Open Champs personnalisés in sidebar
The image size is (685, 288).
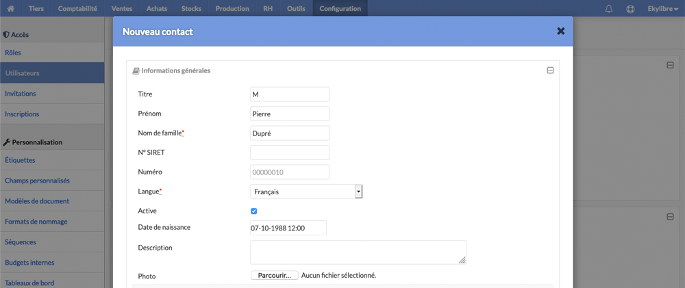(52, 181)
